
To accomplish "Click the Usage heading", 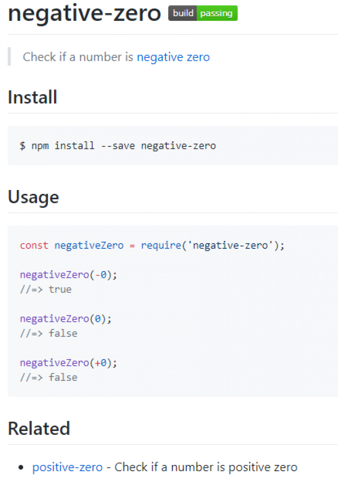I will 33,197.
